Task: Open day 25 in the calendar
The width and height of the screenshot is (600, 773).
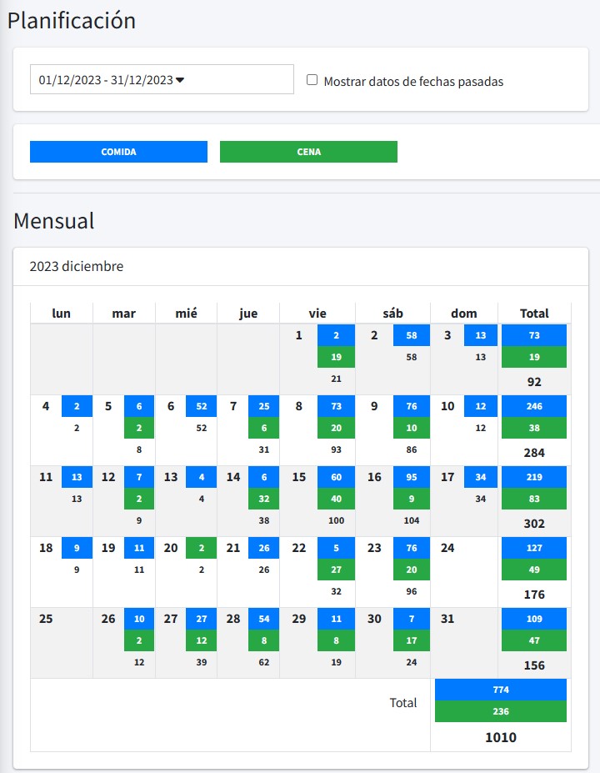Action: [61, 642]
